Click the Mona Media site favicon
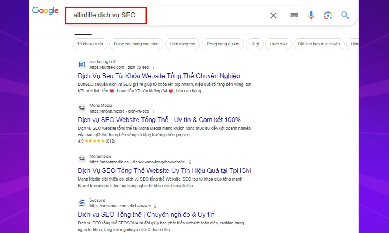Image resolution: width=389 pixels, height=233 pixels. (x=82, y=108)
